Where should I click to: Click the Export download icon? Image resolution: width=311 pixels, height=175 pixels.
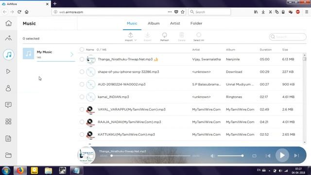tap(147, 35)
